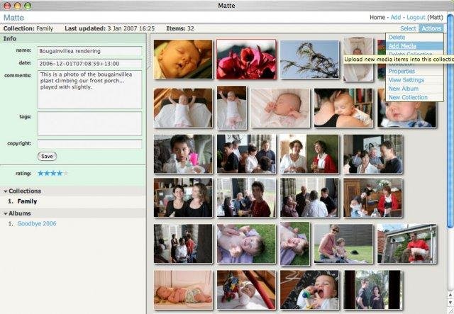
Task: Click the Matte logo link
Action: point(13,18)
